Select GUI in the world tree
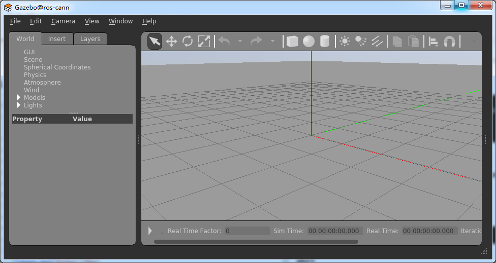 [29, 52]
